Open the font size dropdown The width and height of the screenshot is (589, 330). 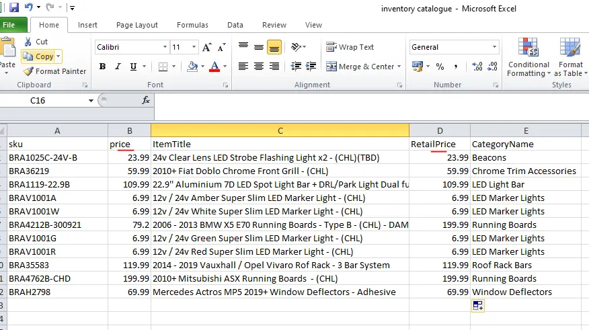point(194,47)
